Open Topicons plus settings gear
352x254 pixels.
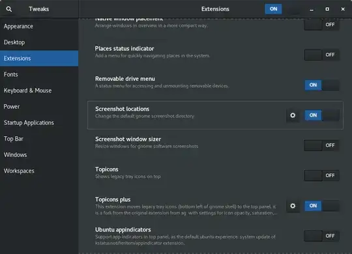pos(293,206)
